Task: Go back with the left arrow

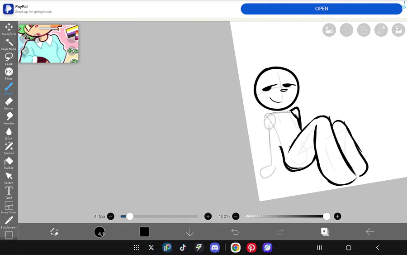Action: tap(370, 231)
